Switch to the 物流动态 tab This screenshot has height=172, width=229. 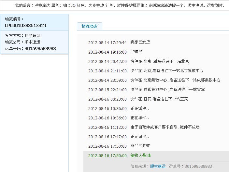click(x=89, y=26)
